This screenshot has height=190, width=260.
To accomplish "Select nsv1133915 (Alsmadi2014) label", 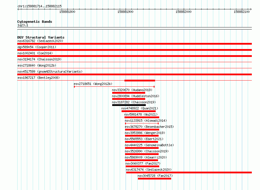I will 146,121.
